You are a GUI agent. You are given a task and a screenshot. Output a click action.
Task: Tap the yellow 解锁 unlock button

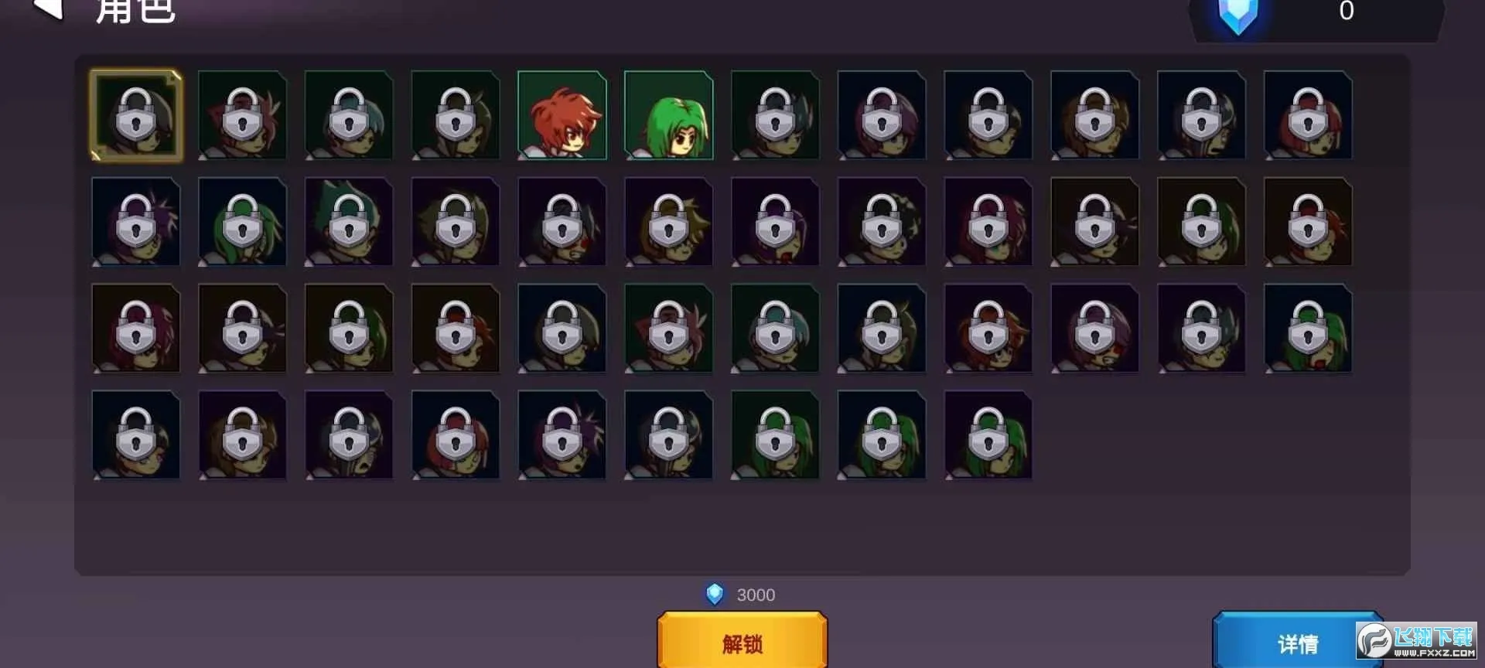[742, 640]
